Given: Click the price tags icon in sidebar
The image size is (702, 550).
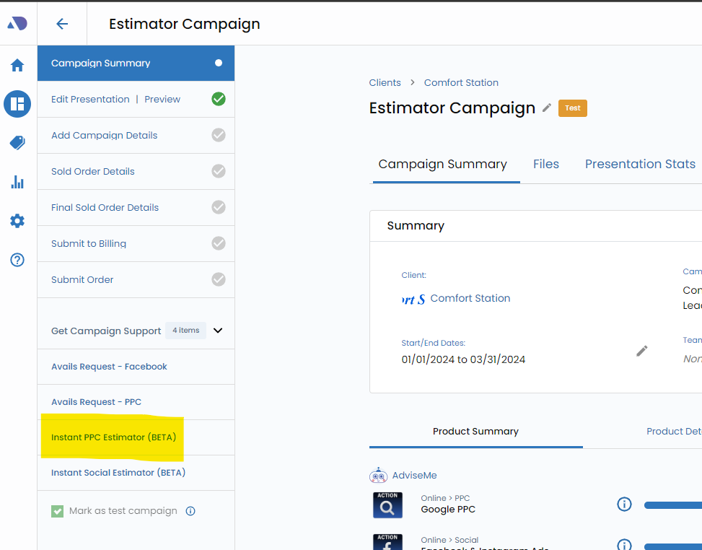Looking at the screenshot, I should (x=17, y=143).
